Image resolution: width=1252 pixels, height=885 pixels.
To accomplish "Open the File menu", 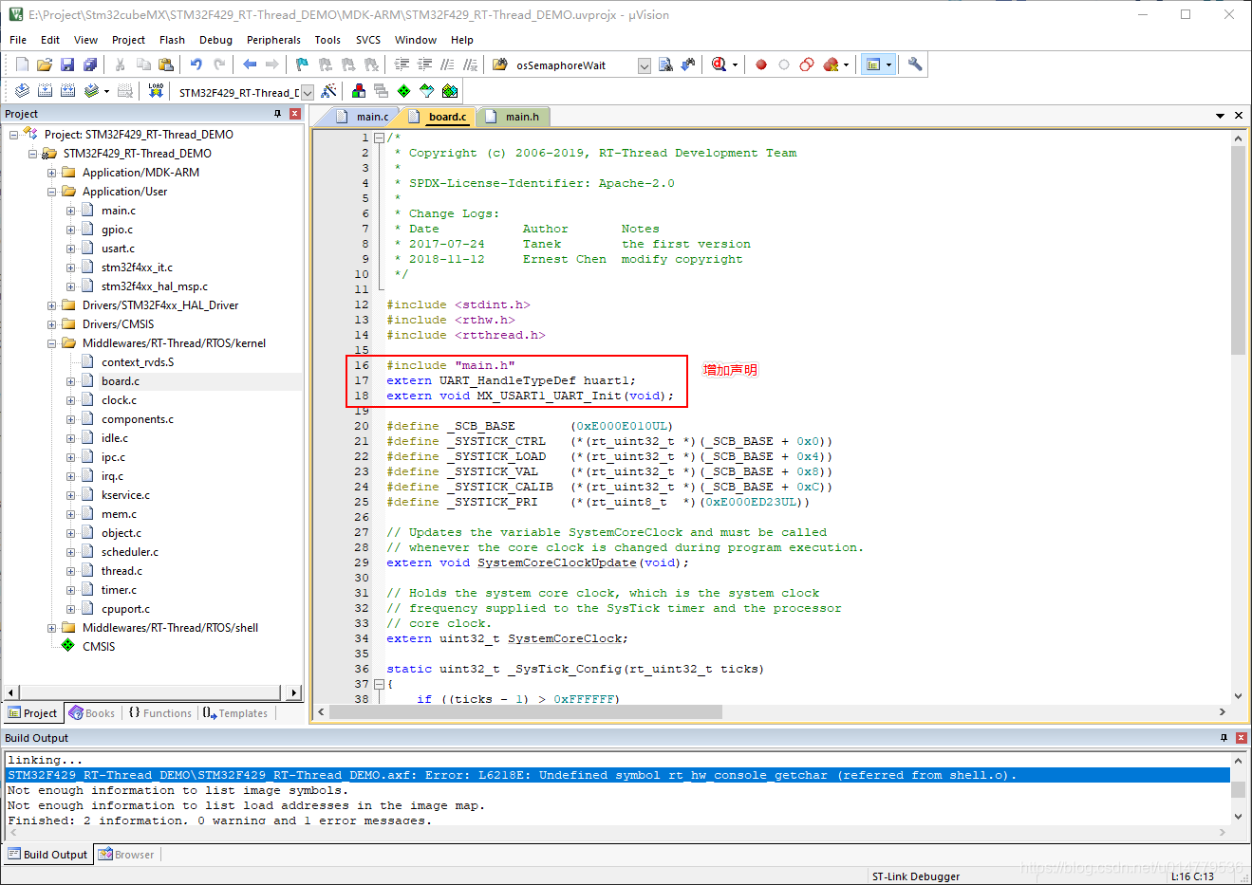I will coord(18,40).
